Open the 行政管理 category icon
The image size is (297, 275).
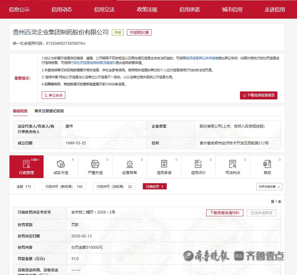26,164
